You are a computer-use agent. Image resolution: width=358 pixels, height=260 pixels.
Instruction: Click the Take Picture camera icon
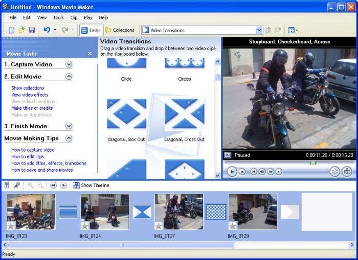tap(347, 172)
